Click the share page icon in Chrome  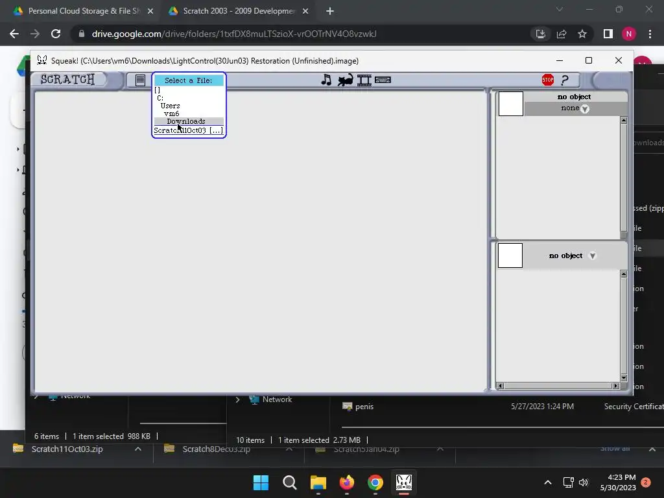pyautogui.click(x=562, y=34)
